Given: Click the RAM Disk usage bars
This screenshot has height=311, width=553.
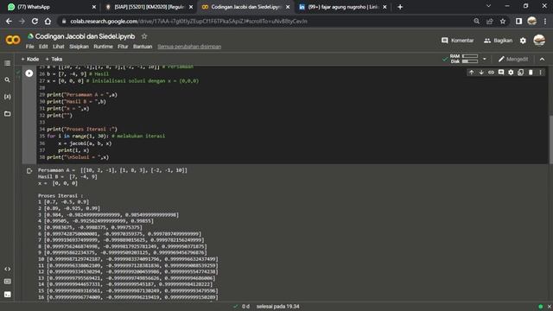Looking at the screenshot, I should click(x=465, y=59).
